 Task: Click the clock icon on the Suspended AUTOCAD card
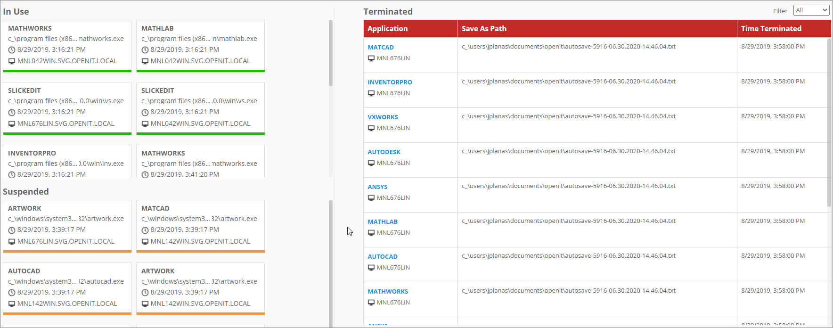[12, 293]
